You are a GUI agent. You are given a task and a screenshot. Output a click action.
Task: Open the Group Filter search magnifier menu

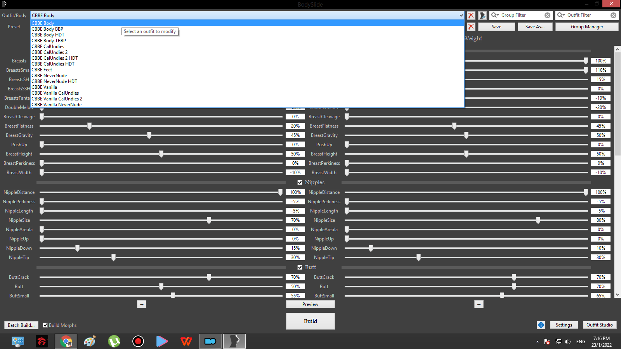[x=495, y=15]
